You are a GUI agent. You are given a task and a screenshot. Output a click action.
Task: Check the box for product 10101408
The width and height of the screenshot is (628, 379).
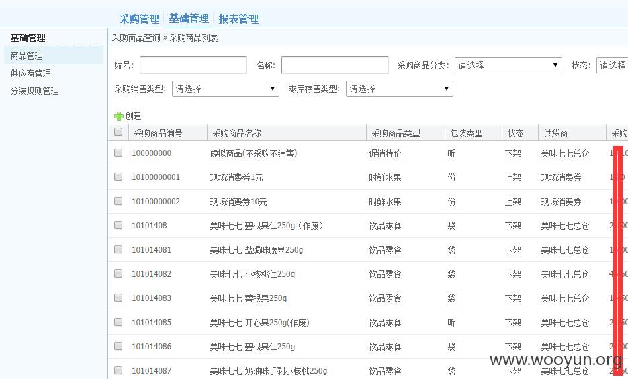click(x=118, y=225)
